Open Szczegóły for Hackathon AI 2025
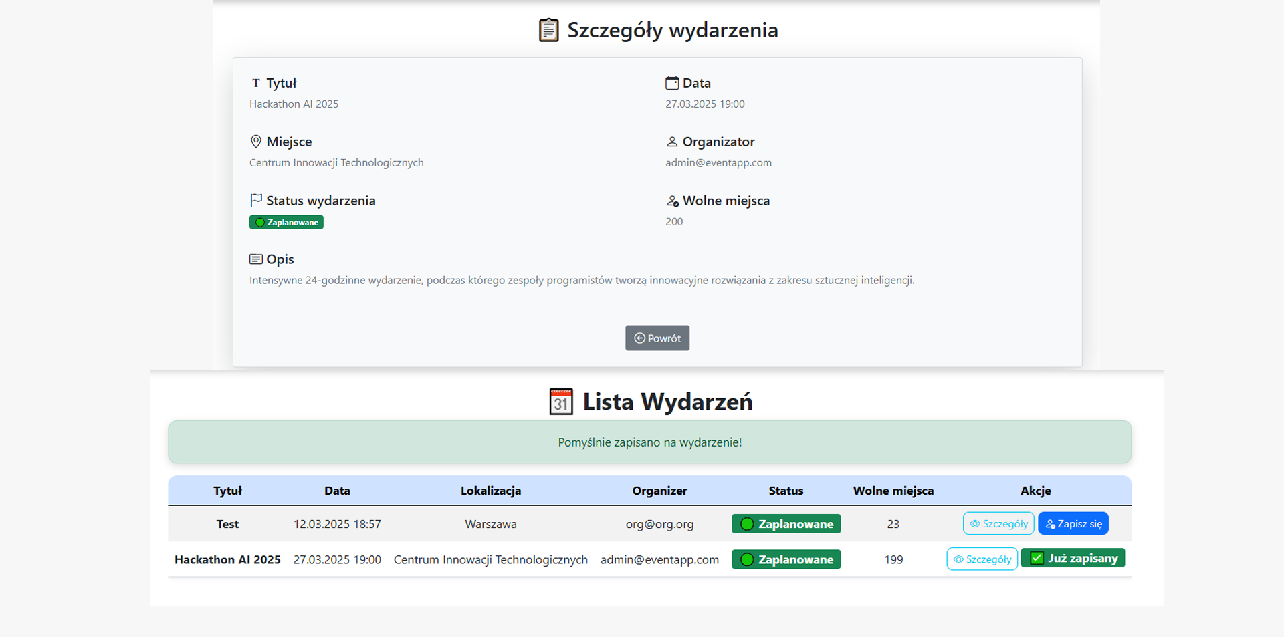Image resolution: width=1284 pixels, height=637 pixels. pos(982,559)
